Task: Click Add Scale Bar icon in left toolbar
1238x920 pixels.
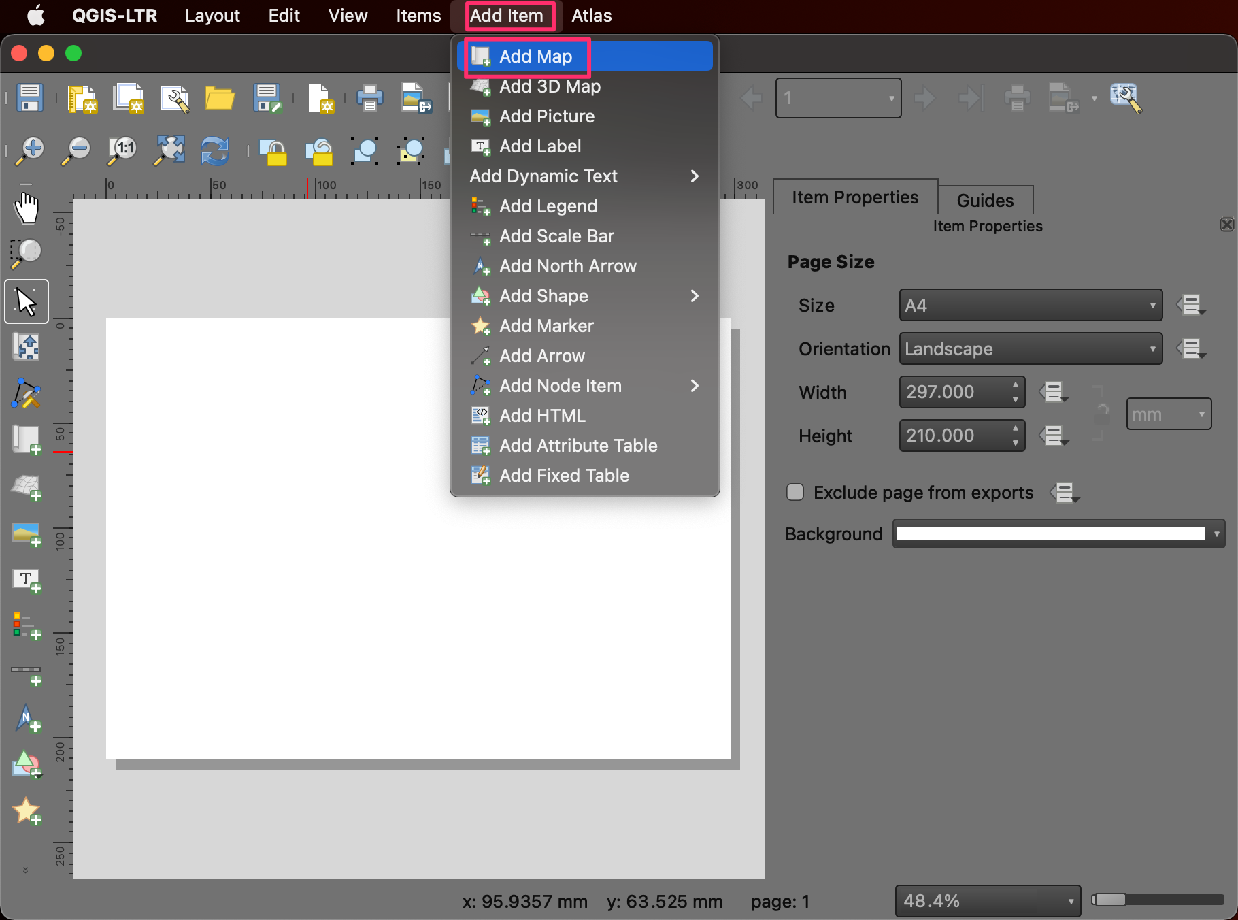Action: click(27, 675)
